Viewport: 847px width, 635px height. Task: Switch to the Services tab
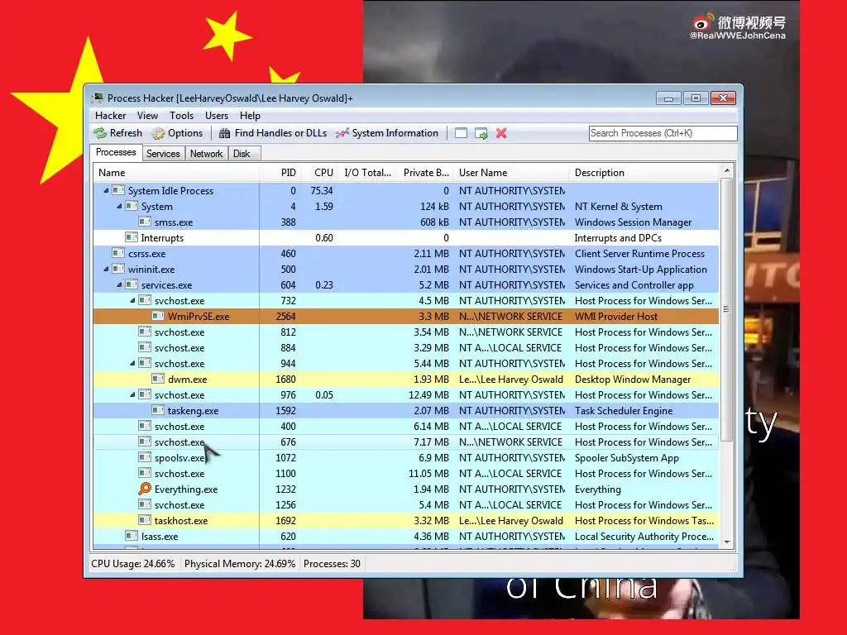[163, 154]
